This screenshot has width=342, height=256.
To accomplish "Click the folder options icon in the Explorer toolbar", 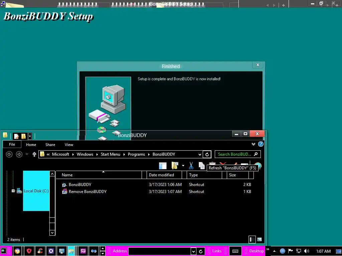I will pos(175,166).
